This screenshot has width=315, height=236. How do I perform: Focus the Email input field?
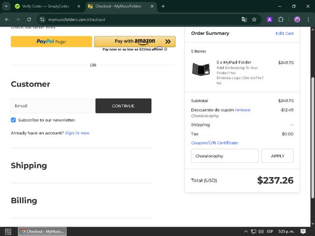pyautogui.click(x=52, y=106)
